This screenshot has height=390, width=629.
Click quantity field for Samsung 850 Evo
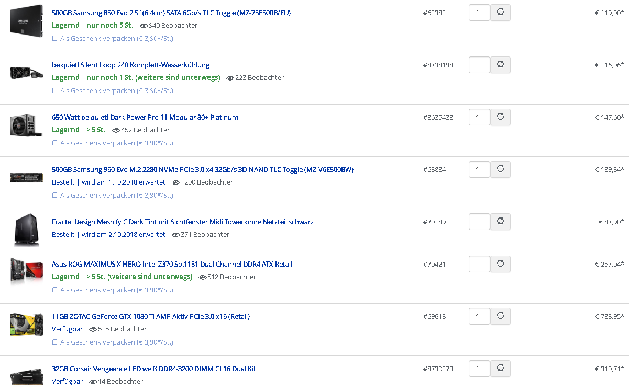pyautogui.click(x=479, y=13)
